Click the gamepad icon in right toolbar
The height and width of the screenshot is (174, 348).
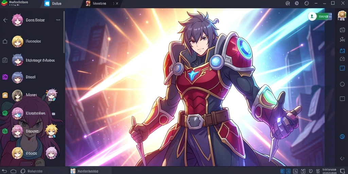(342, 59)
